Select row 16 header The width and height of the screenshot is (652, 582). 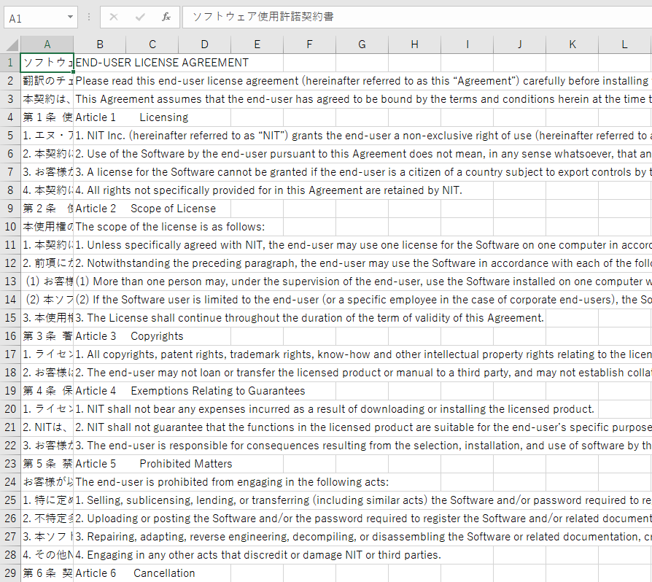tap(10, 336)
